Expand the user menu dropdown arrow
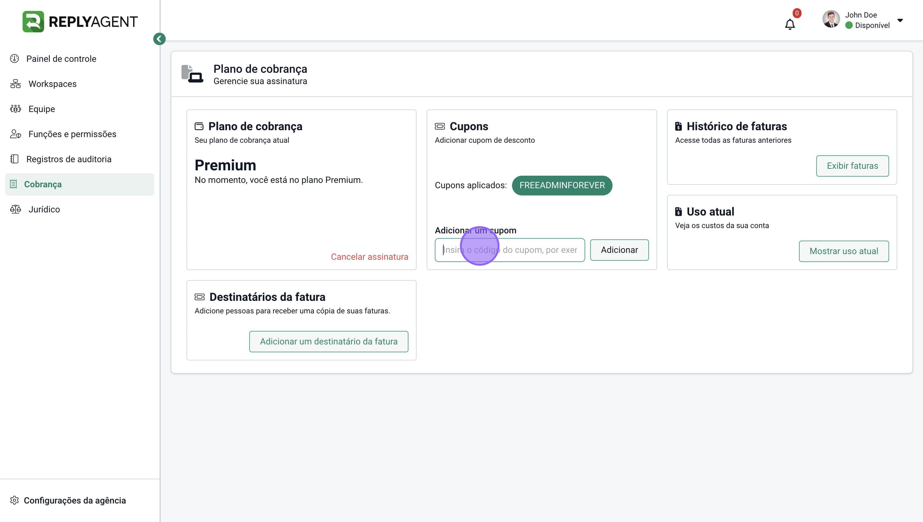The height and width of the screenshot is (522, 923). tap(900, 20)
